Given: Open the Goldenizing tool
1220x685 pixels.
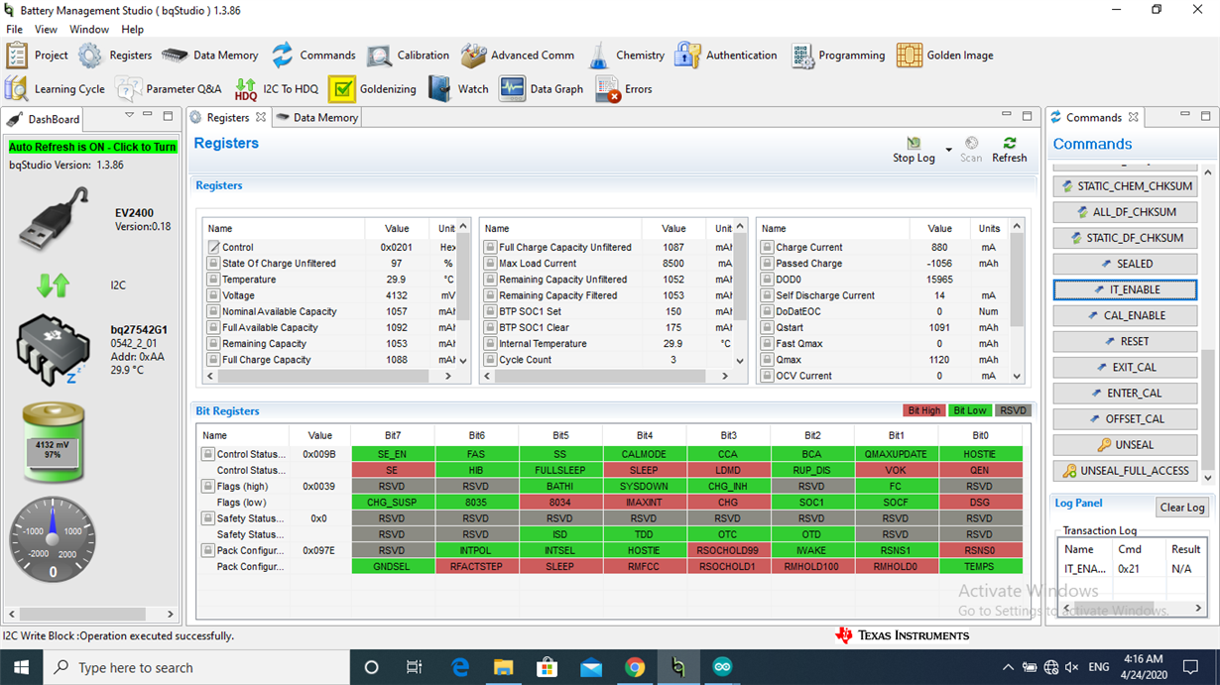Looking at the screenshot, I should point(373,89).
